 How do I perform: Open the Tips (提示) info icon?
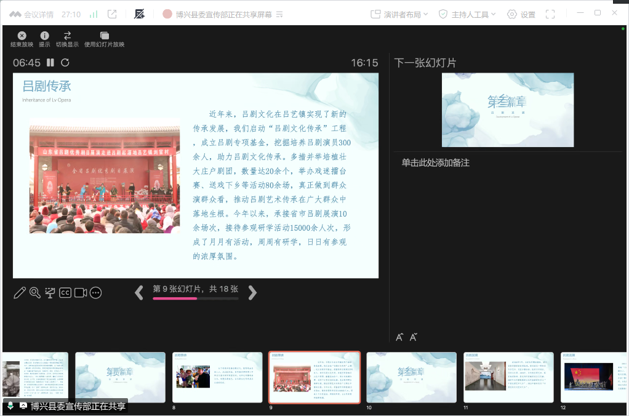click(x=44, y=36)
